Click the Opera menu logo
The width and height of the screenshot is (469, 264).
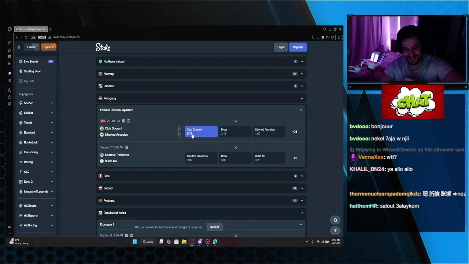pyautogui.click(x=10, y=29)
